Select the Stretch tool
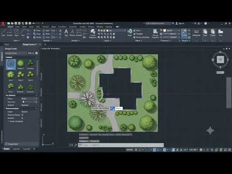This screenshot has width=232, height=174. (x=37, y=37)
